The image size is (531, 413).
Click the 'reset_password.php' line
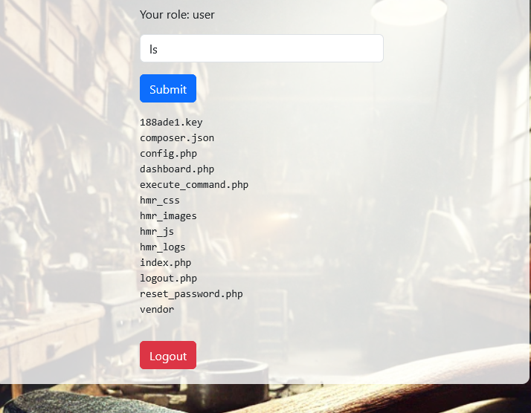pyautogui.click(x=191, y=293)
